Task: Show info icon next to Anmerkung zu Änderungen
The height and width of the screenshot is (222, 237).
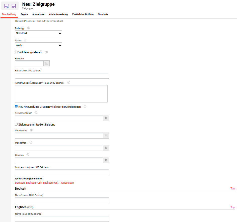Action: 68,82
